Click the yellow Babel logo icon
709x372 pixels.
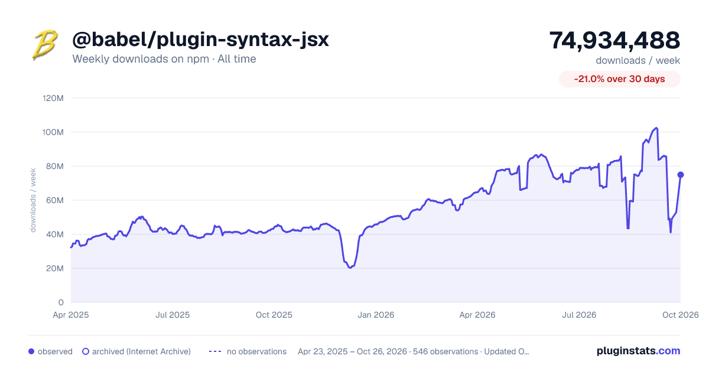pos(45,46)
